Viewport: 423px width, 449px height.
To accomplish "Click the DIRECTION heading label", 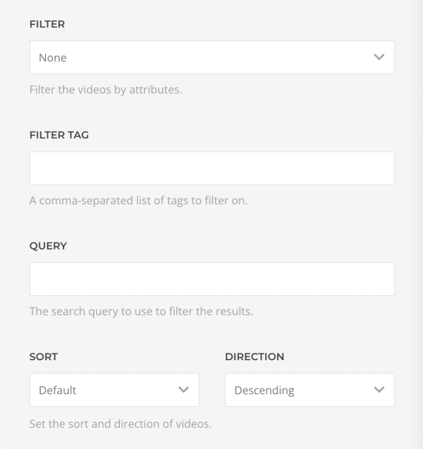I will tap(255, 357).
